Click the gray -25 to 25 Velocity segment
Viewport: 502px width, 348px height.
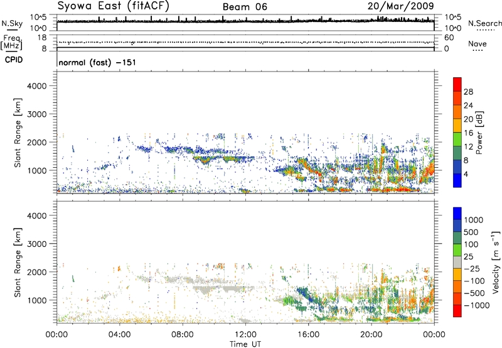click(x=457, y=262)
